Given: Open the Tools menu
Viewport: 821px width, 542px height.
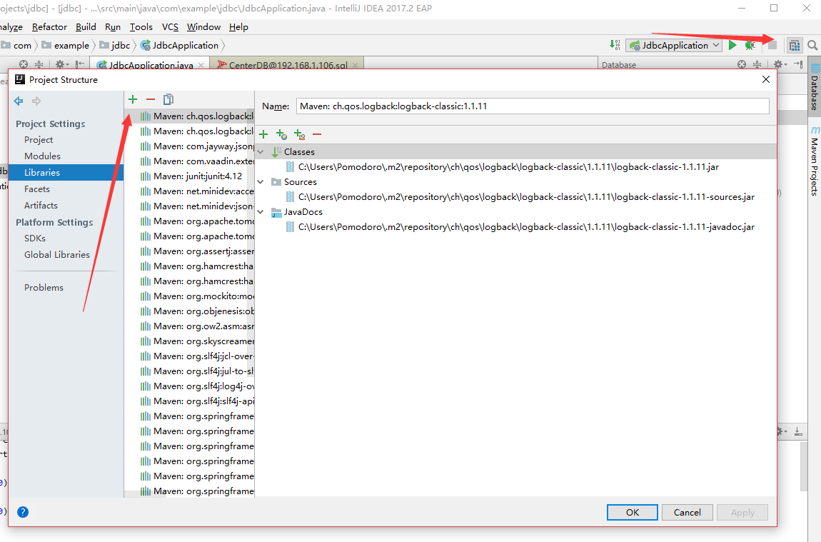Looking at the screenshot, I should [x=141, y=27].
